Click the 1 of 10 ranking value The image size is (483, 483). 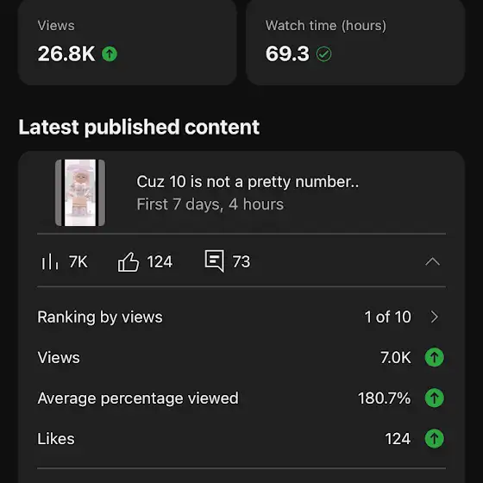pos(388,317)
